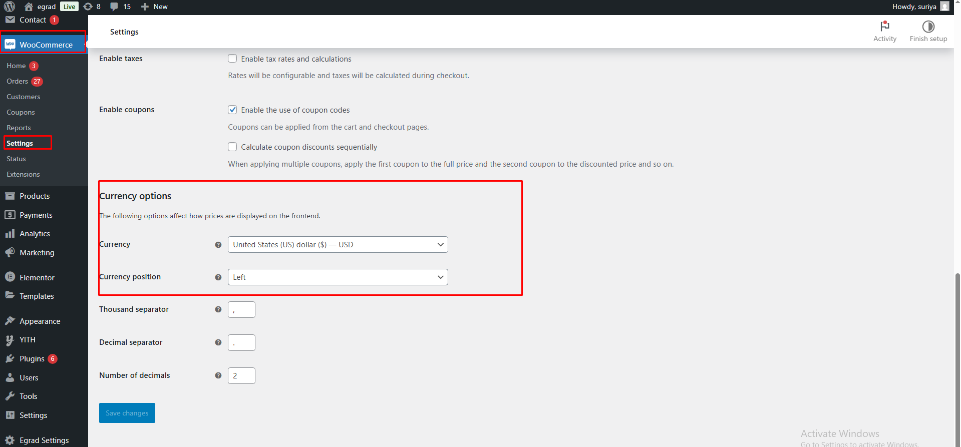The width and height of the screenshot is (961, 447).
Task: Click the page vertical scrollbar thumb
Action: click(957, 359)
